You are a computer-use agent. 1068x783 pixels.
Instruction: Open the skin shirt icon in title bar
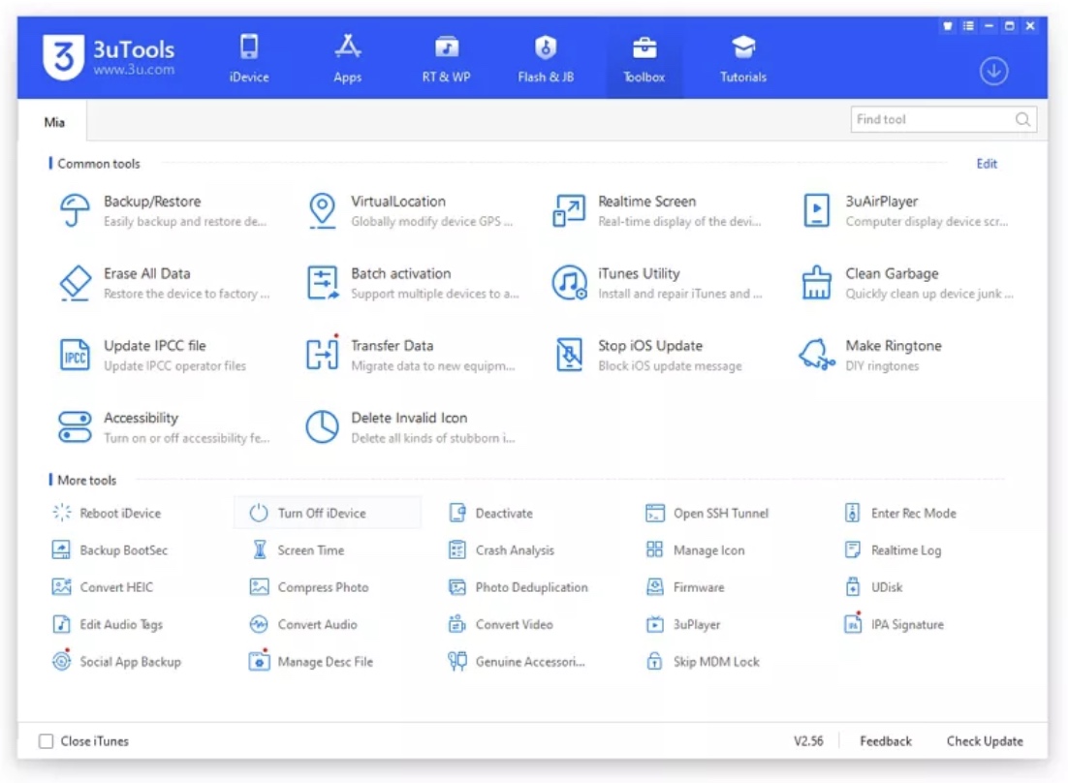948,26
